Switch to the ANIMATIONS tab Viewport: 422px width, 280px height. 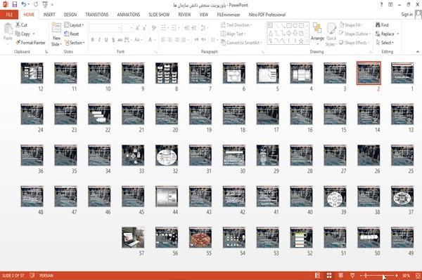(x=129, y=15)
